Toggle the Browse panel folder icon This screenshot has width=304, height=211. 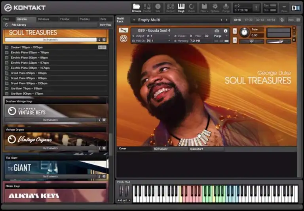pos(137,8)
